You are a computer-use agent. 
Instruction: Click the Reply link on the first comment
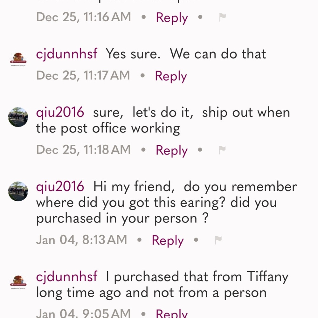pyautogui.click(x=171, y=17)
